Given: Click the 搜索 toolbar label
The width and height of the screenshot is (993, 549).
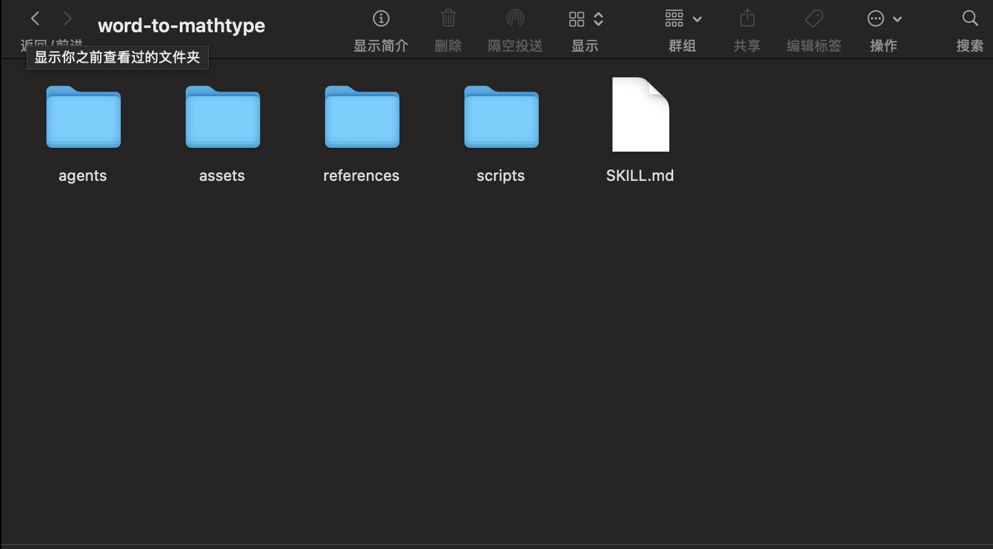Looking at the screenshot, I should coord(970,46).
